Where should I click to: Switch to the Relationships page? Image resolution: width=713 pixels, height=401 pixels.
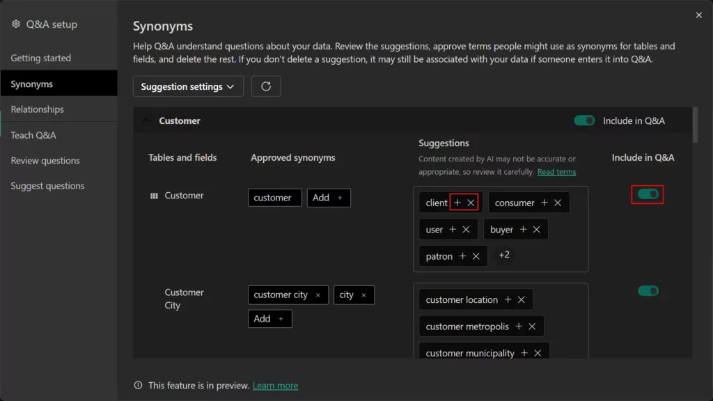click(x=38, y=109)
